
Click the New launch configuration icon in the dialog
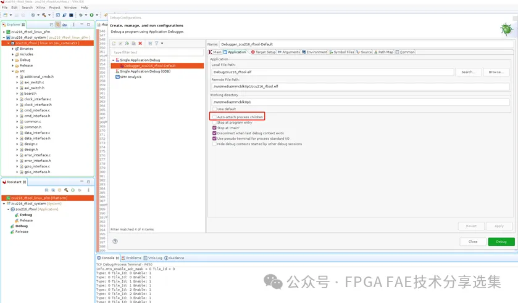(114, 44)
